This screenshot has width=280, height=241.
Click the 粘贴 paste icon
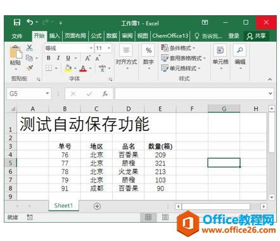16,51
